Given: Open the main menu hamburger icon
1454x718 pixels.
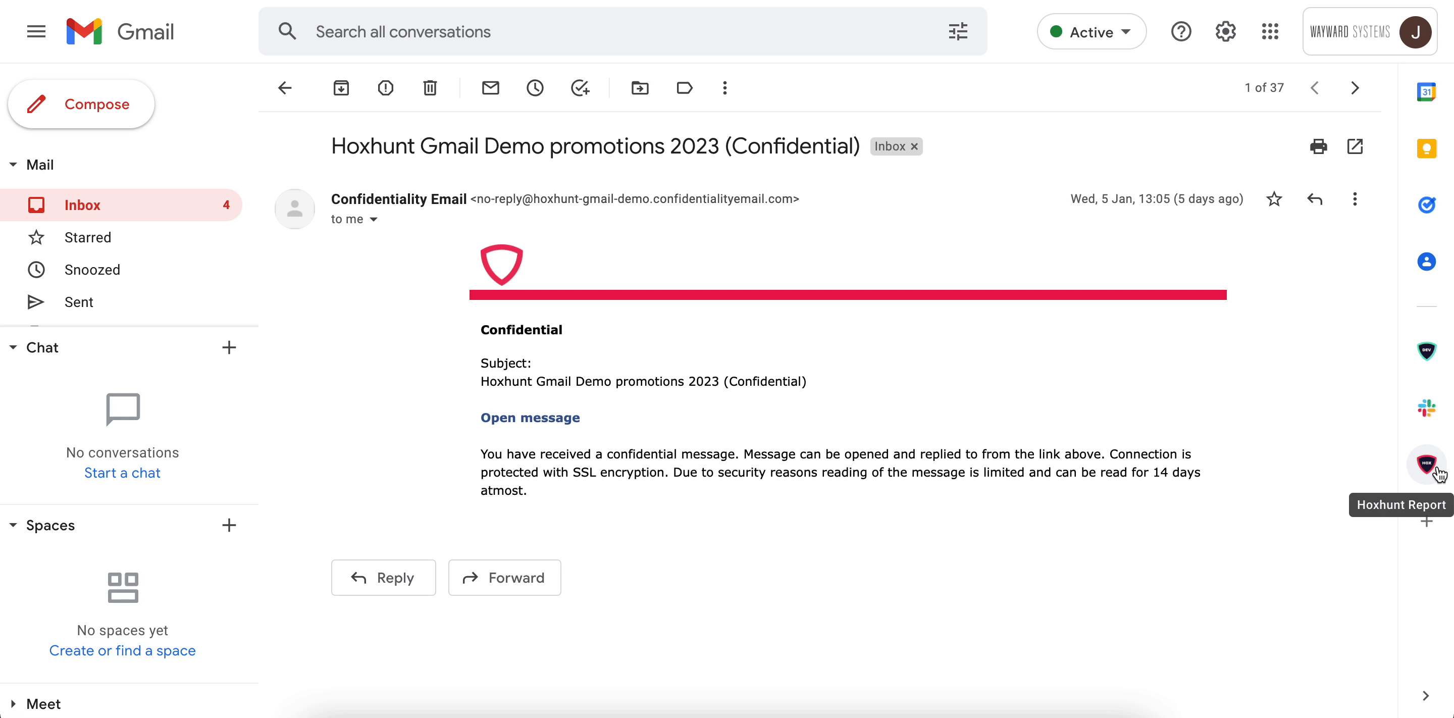Looking at the screenshot, I should 36,32.
